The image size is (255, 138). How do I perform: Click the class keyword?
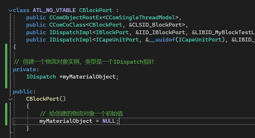pyautogui.click(x=21, y=10)
